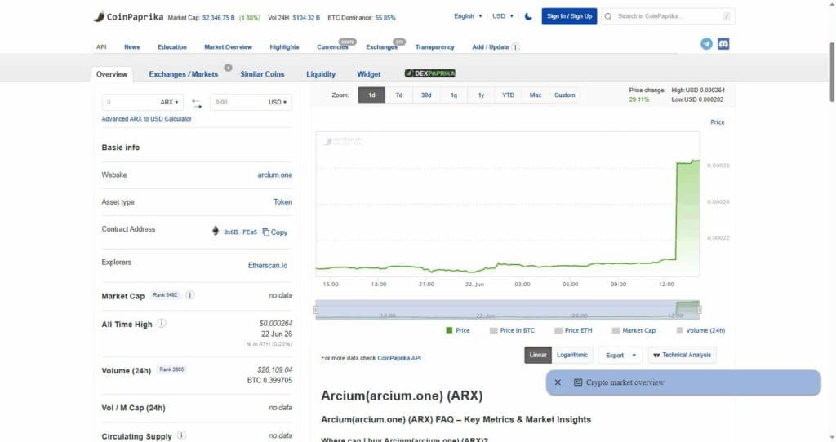
Task: Open Advanced ARX to USD Calculator link
Action: [147, 119]
